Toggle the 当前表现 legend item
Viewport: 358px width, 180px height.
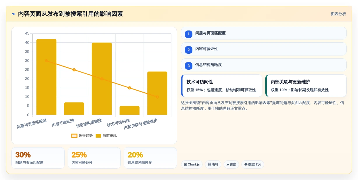[x=106, y=136]
